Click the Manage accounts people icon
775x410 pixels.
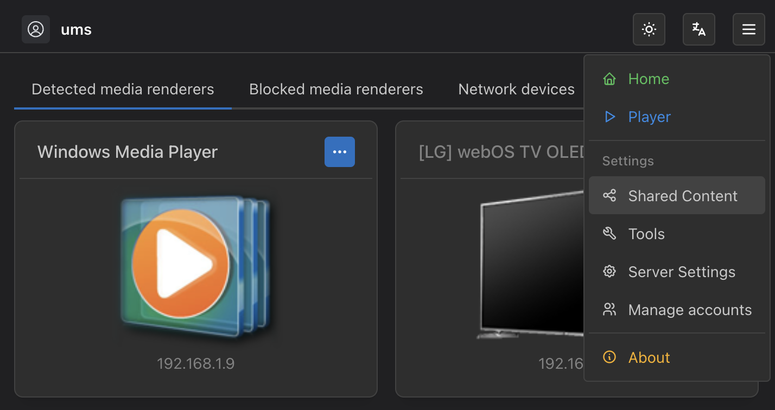coord(609,309)
